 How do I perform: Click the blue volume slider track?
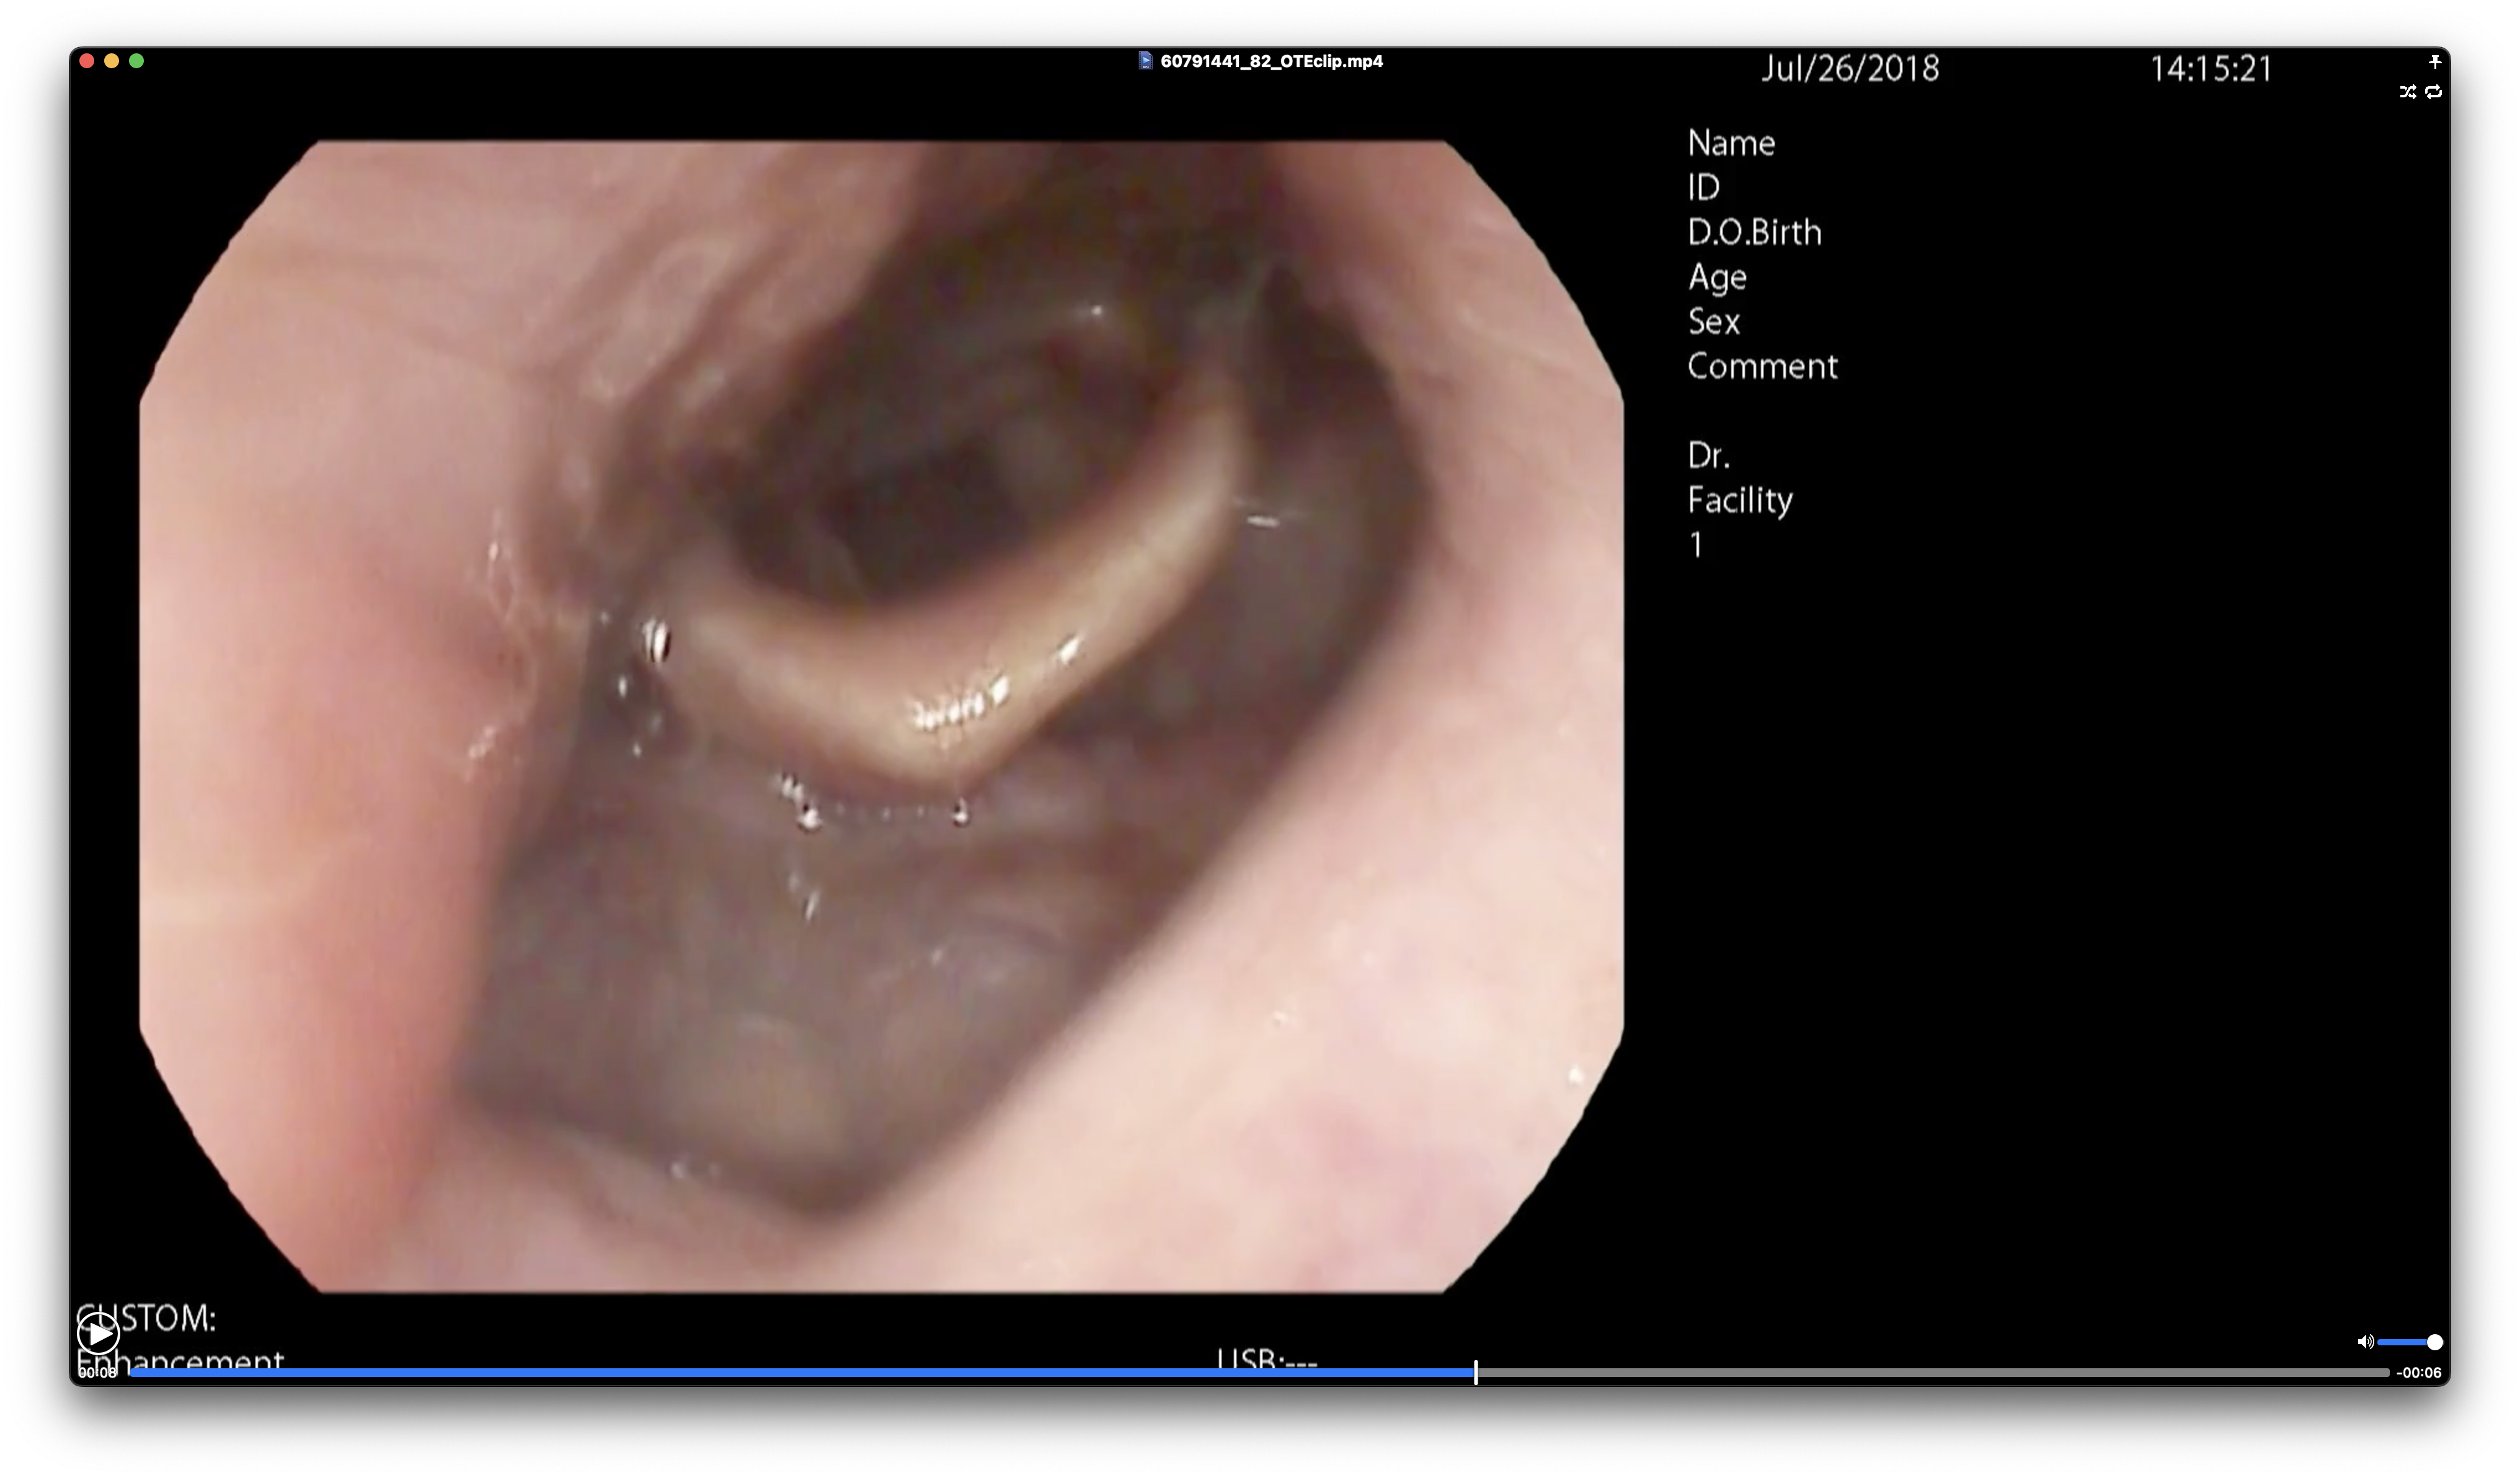[x=2402, y=1342]
